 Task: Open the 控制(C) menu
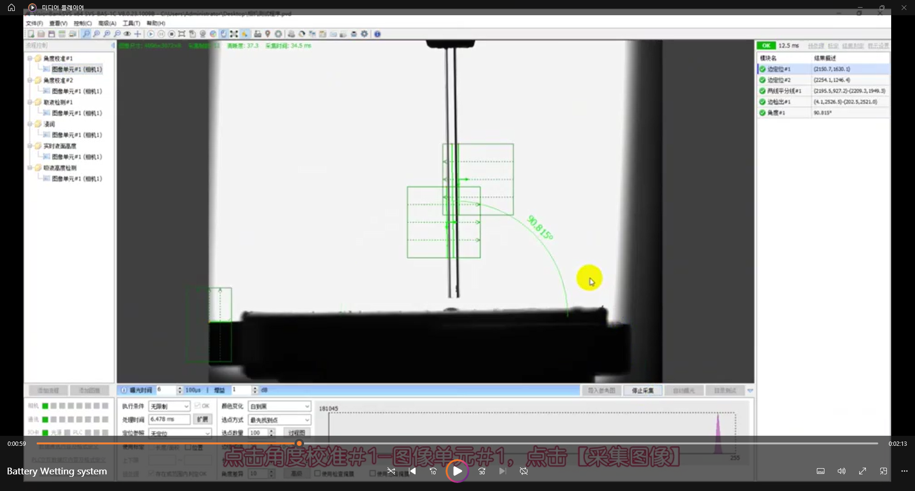82,23
